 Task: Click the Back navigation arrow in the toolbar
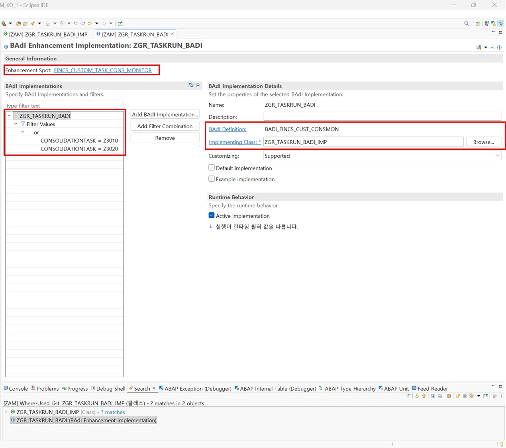(90, 23)
